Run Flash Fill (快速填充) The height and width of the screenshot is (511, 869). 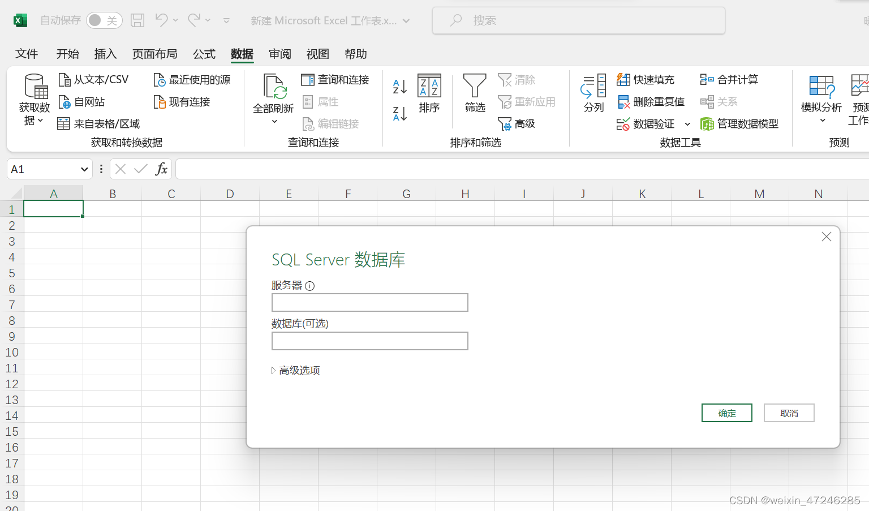(646, 80)
